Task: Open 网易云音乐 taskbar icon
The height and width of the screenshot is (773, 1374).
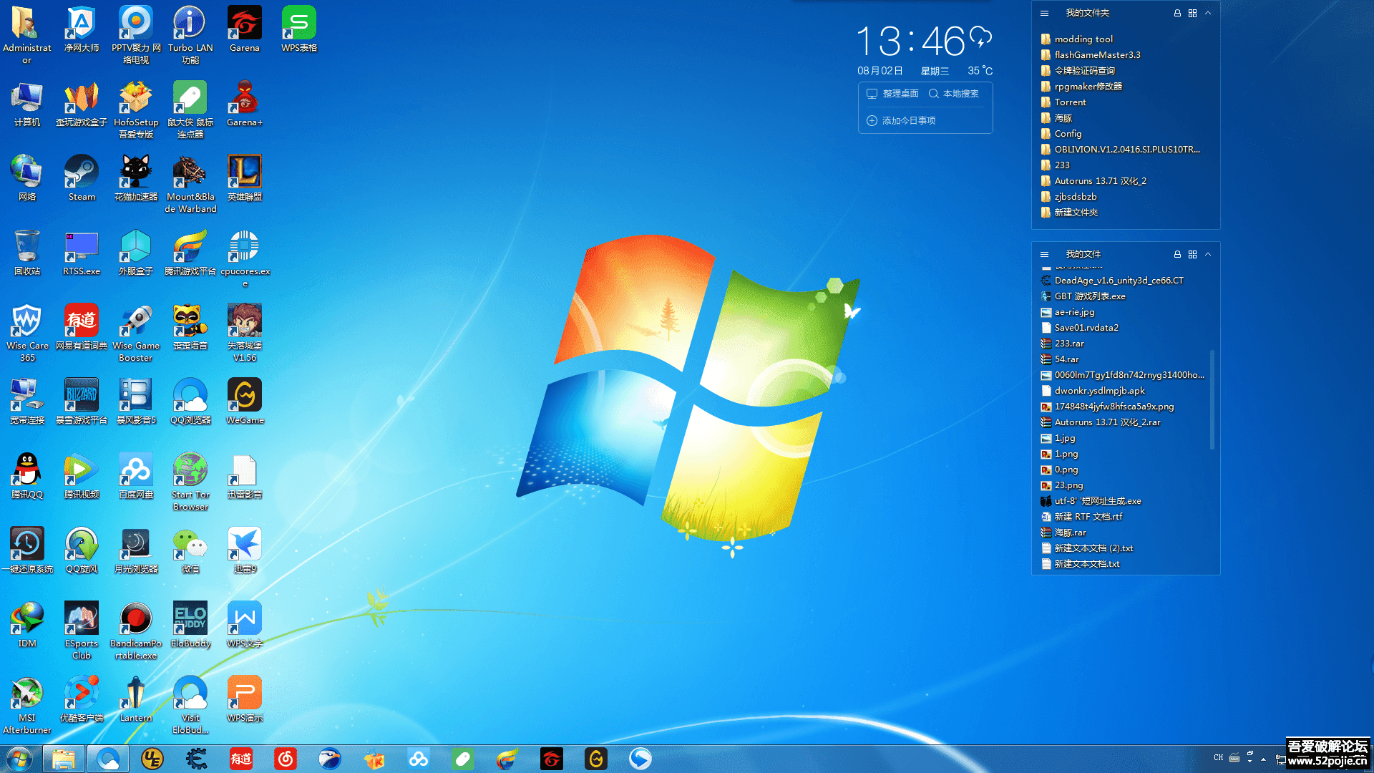Action: pos(286,759)
